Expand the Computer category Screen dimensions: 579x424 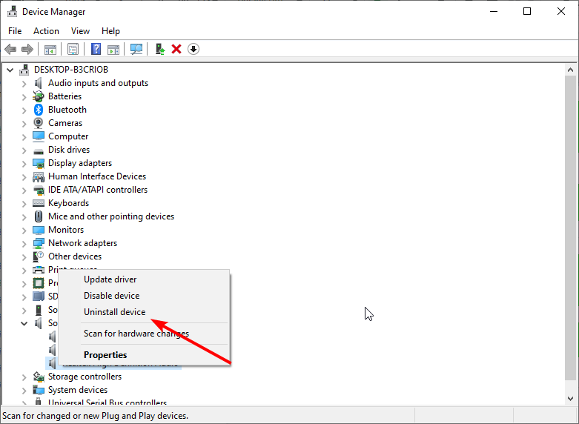coord(24,137)
